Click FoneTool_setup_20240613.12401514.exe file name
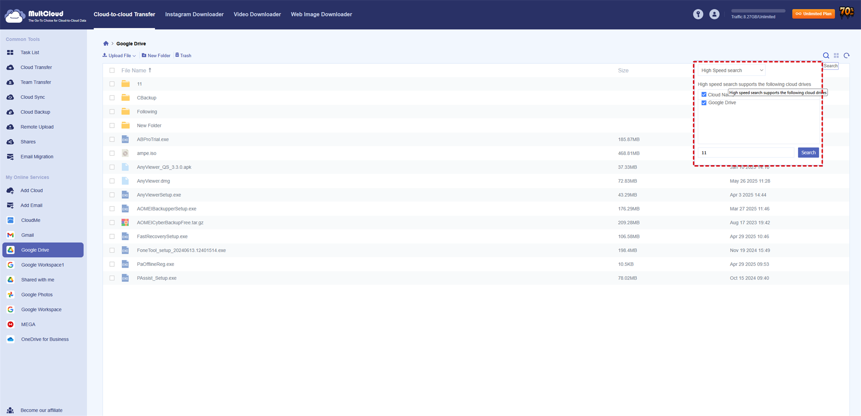 coord(181,251)
